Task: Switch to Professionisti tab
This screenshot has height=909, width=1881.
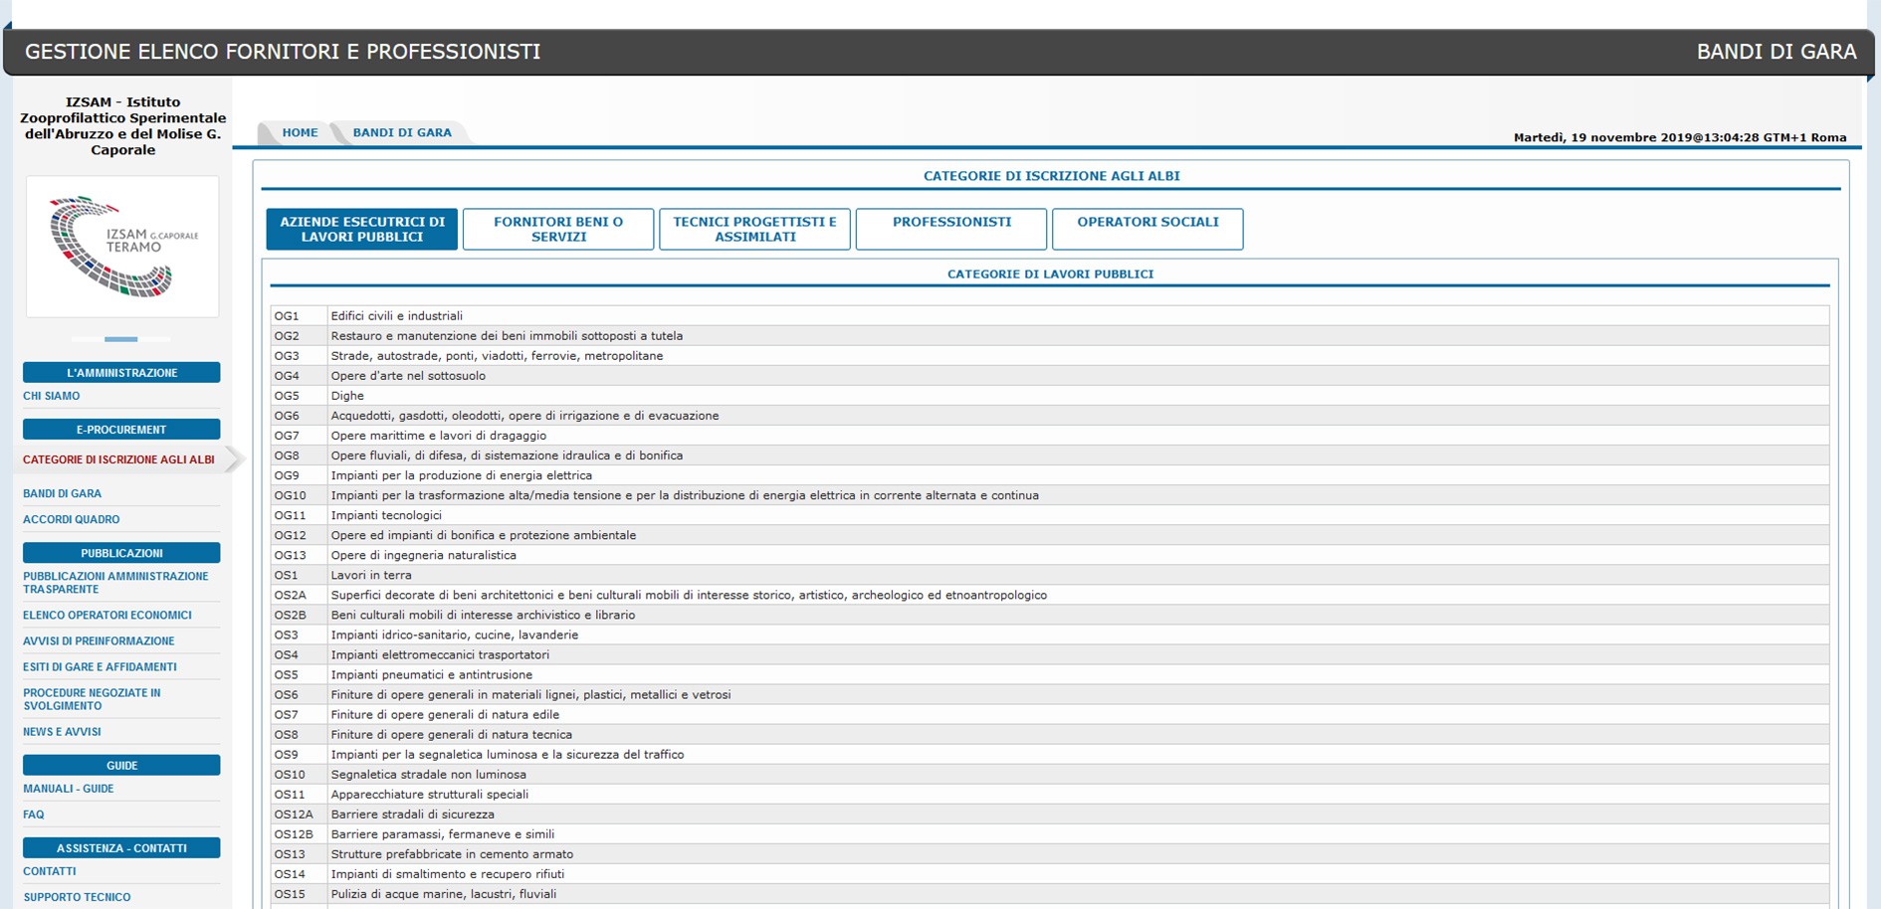Action: [x=951, y=229]
